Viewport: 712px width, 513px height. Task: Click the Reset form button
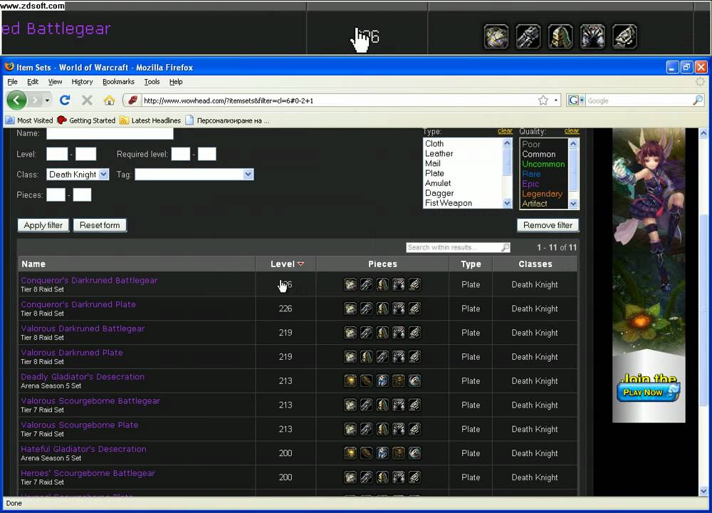point(100,225)
